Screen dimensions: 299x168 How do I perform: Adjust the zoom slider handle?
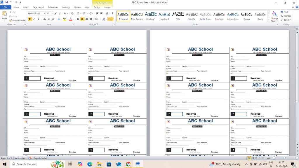(284, 158)
